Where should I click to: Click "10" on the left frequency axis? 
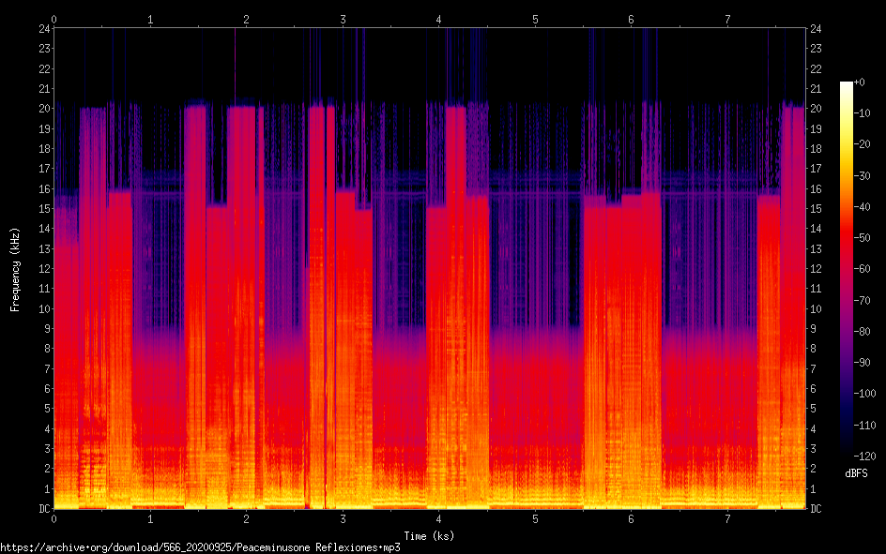point(45,309)
